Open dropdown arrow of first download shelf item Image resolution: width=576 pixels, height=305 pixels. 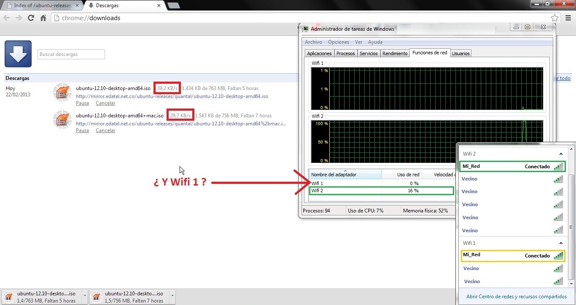coord(85,297)
